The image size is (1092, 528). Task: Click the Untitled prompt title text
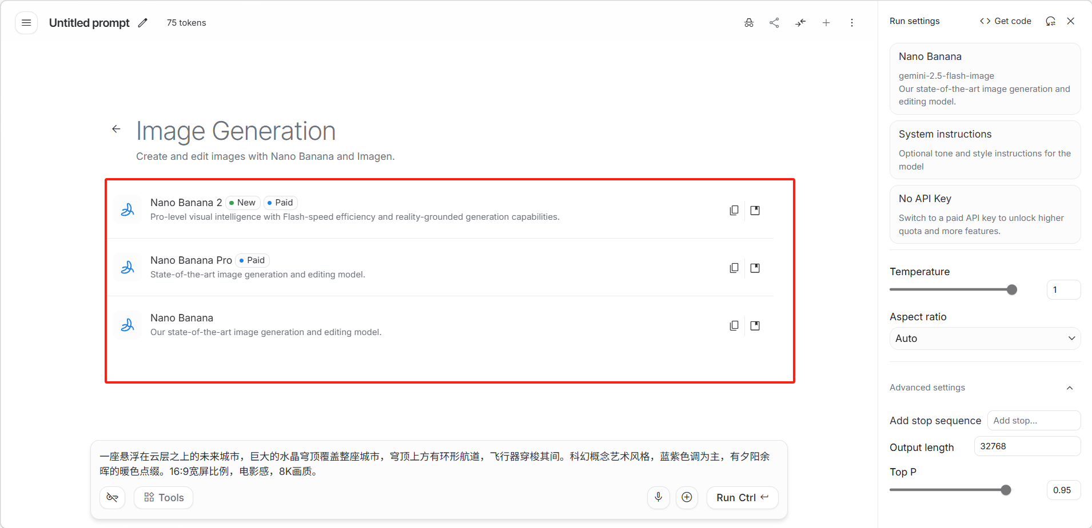pyautogui.click(x=89, y=23)
